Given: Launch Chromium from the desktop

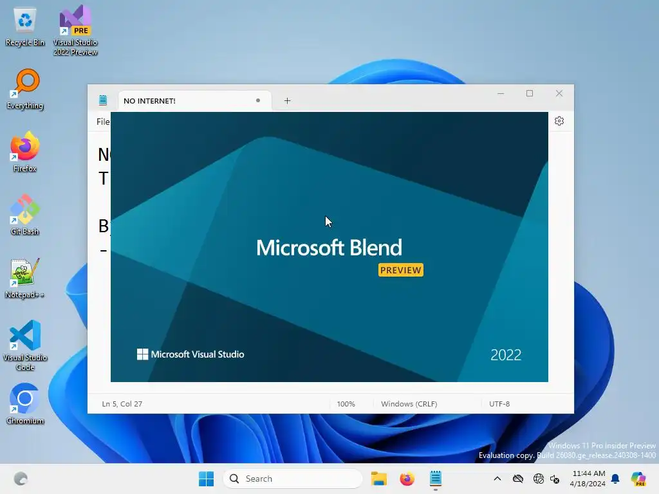Looking at the screenshot, I should tap(25, 404).
